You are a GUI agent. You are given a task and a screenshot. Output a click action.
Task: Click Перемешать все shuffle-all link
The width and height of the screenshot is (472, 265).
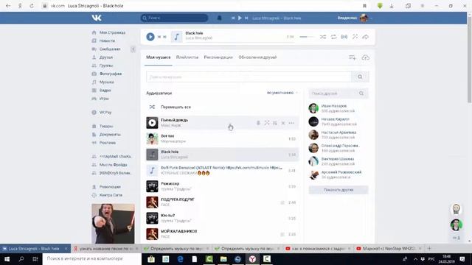point(176,107)
